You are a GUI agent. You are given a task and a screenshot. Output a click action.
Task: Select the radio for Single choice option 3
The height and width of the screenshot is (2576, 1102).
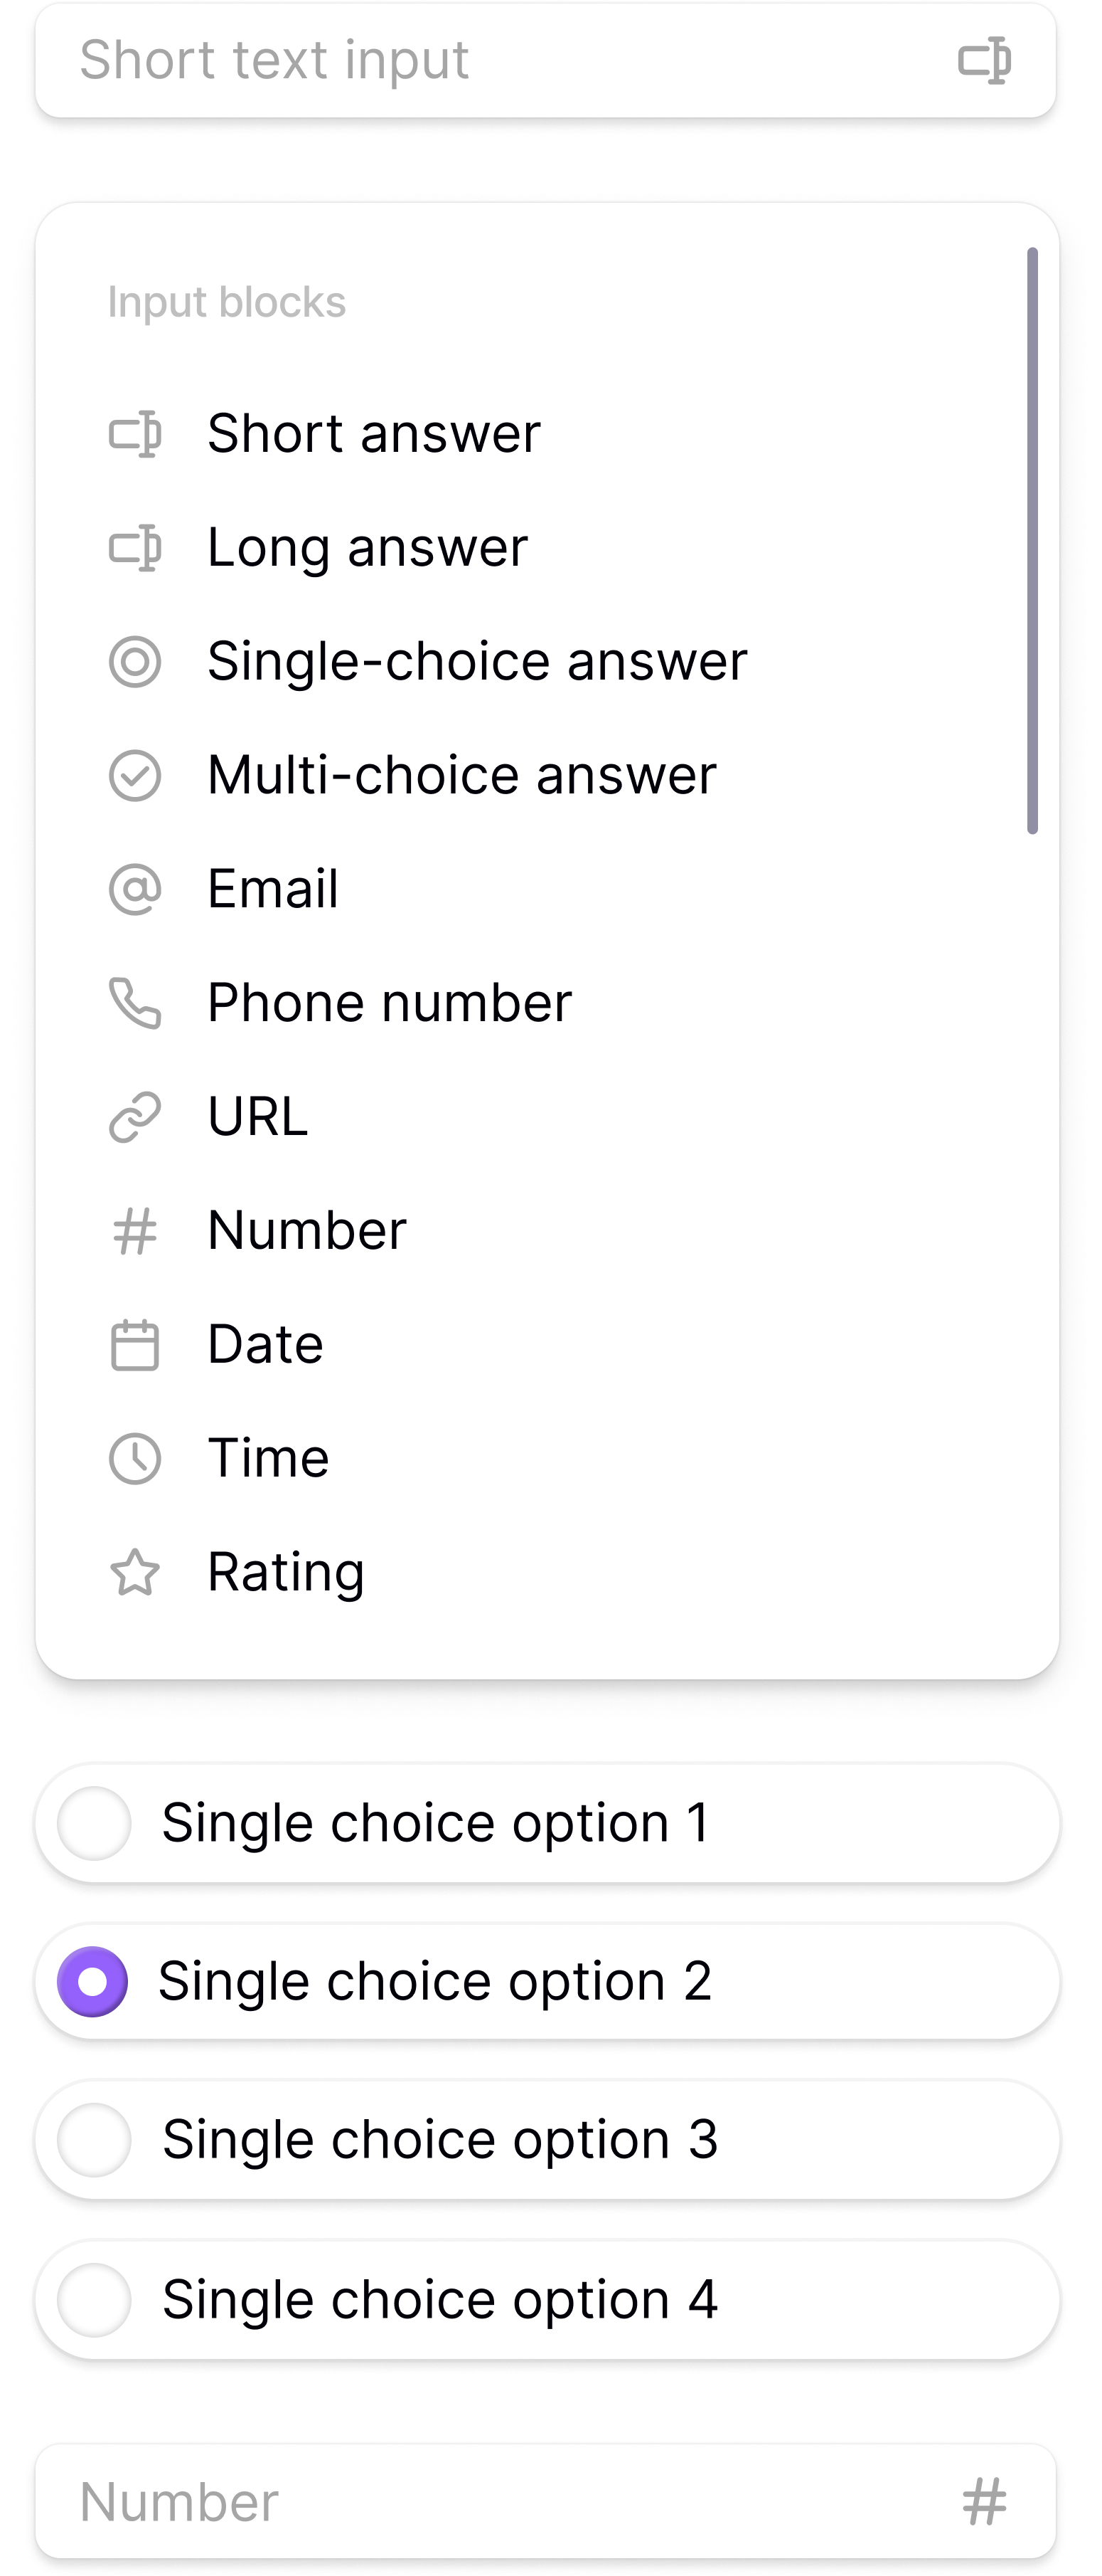tap(94, 2140)
